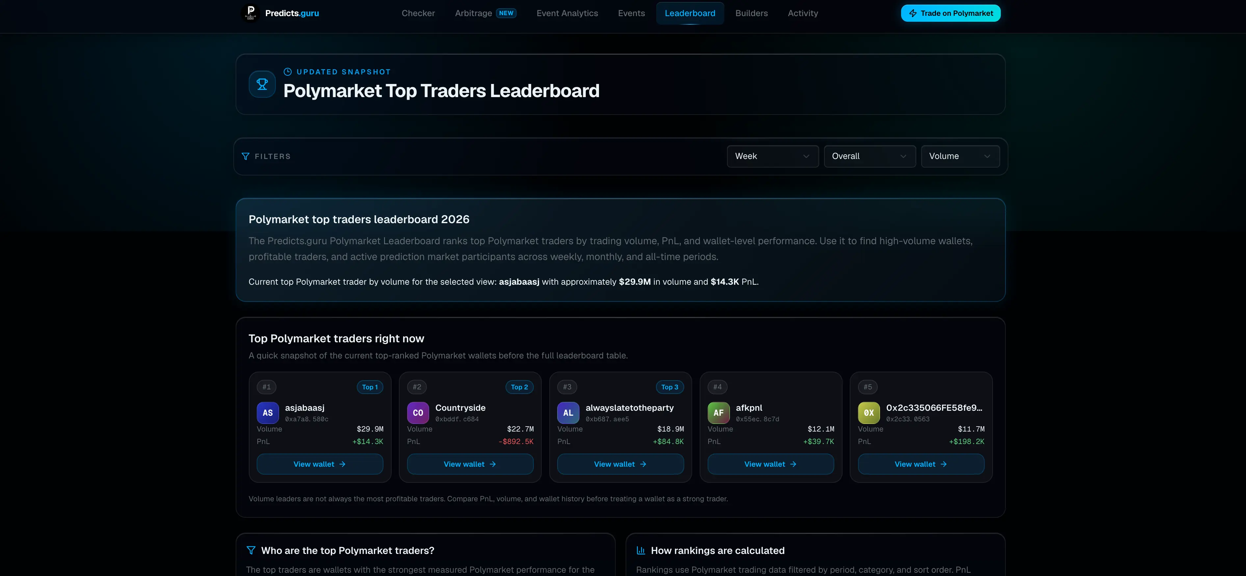Click the Predicts.guru brand name
Image resolution: width=1246 pixels, height=576 pixels.
292,13
